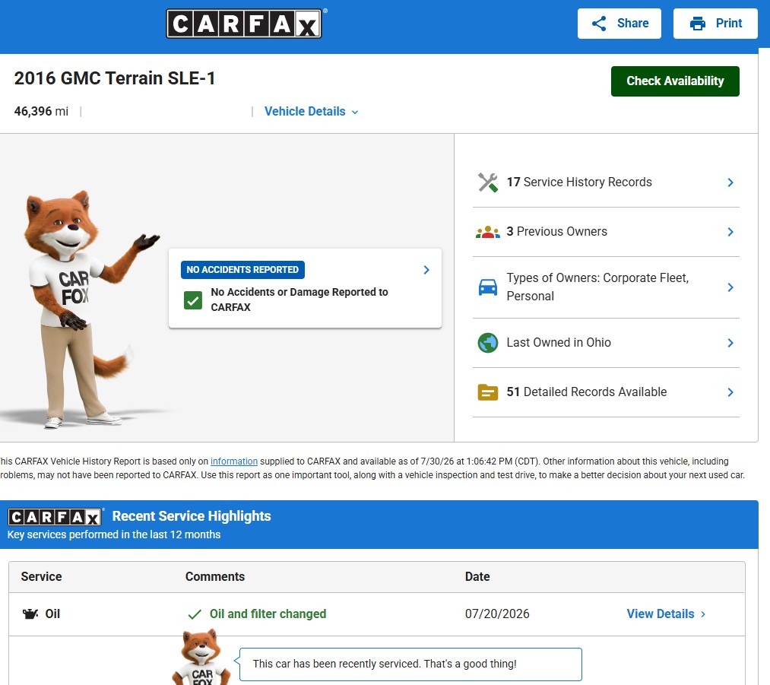Screen dimensions: 770x685
Task: Click 'No Accidents or Damage Reported to CARFAX'
Action: click(x=299, y=300)
